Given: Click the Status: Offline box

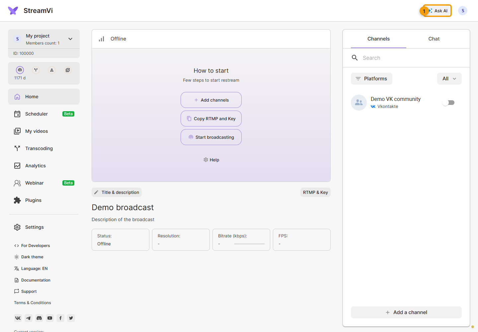Looking at the screenshot, I should [120, 240].
